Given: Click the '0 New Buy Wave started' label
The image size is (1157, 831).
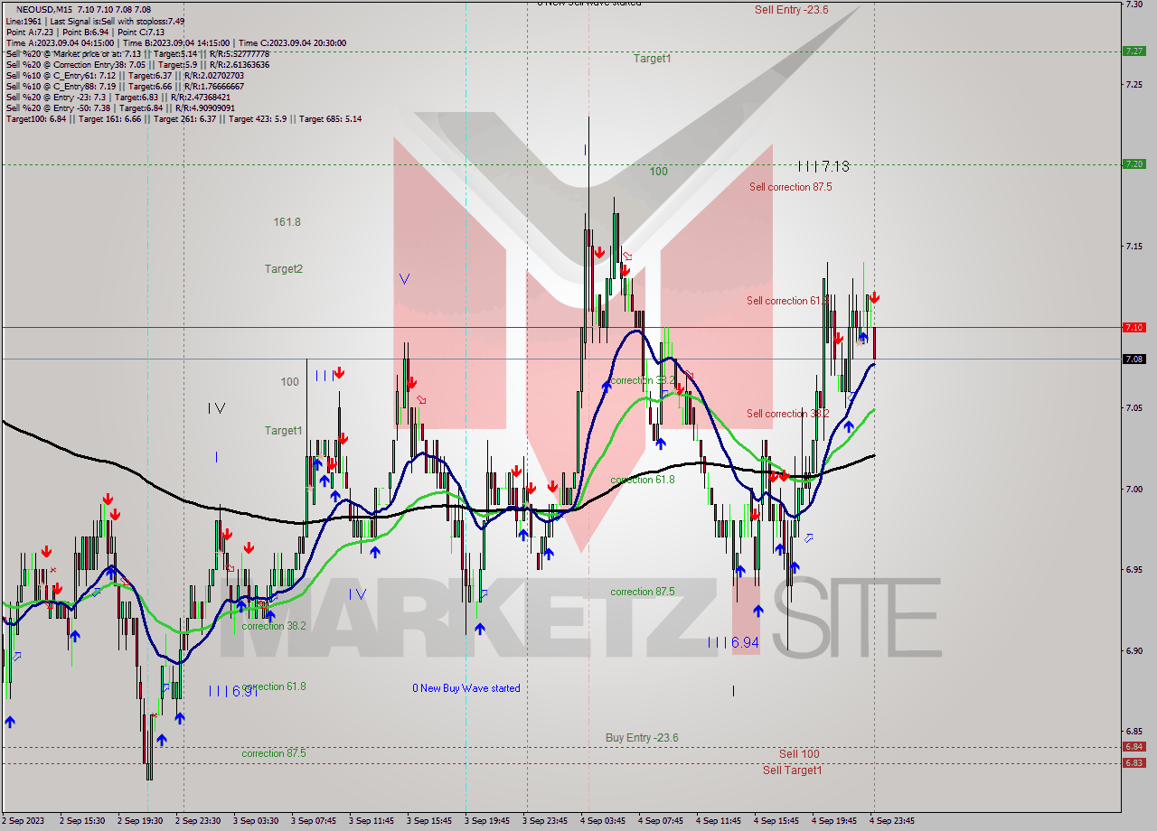Looking at the screenshot, I should coord(466,688).
